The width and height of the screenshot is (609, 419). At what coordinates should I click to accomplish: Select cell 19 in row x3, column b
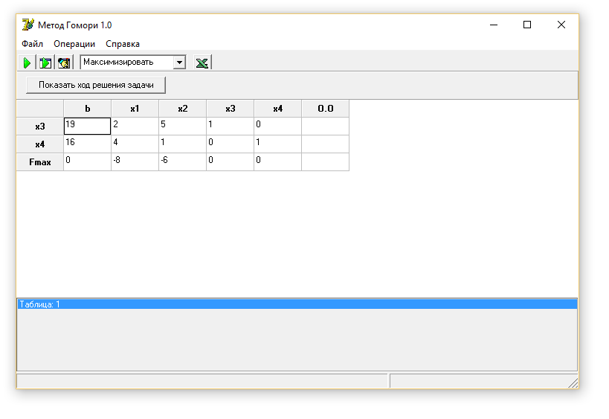coord(88,127)
